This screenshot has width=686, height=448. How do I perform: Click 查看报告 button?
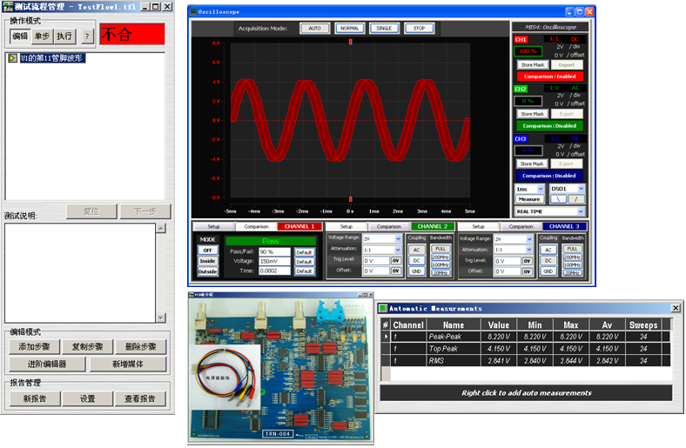click(x=140, y=398)
